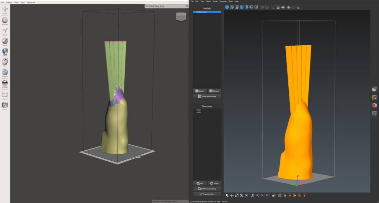The width and height of the screenshot is (379, 203).
Task: Select the arrow pointer tool in bottom toolbar
Action: (x=227, y=195)
